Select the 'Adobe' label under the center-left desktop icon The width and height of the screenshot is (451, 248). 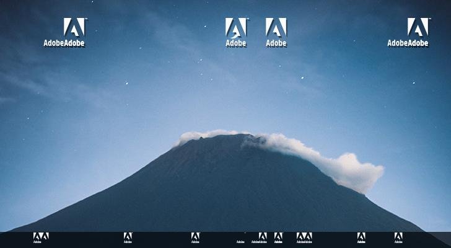click(x=236, y=43)
